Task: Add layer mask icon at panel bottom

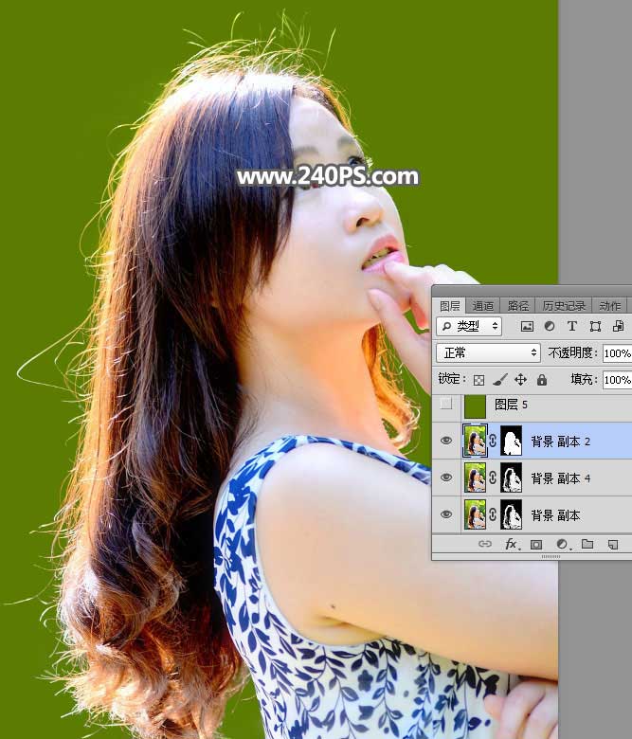Action: 536,545
